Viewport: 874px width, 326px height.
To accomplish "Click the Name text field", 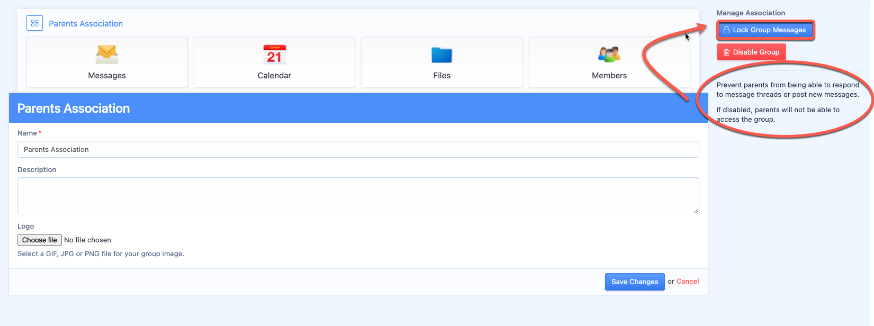I will click(x=358, y=149).
